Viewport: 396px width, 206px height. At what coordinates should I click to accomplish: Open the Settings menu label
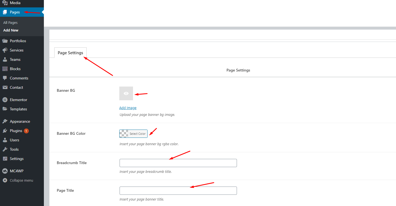coord(17,159)
